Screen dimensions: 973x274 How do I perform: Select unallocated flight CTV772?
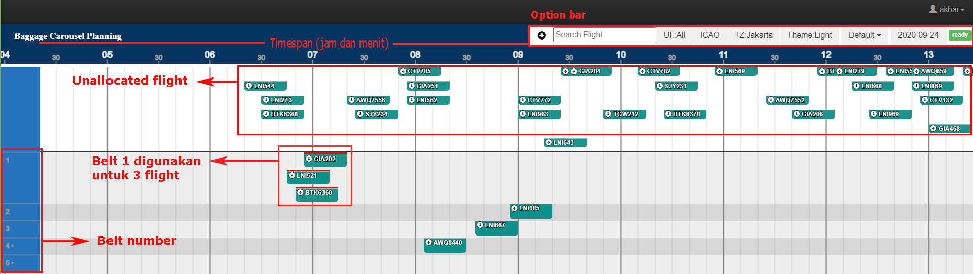(539, 100)
